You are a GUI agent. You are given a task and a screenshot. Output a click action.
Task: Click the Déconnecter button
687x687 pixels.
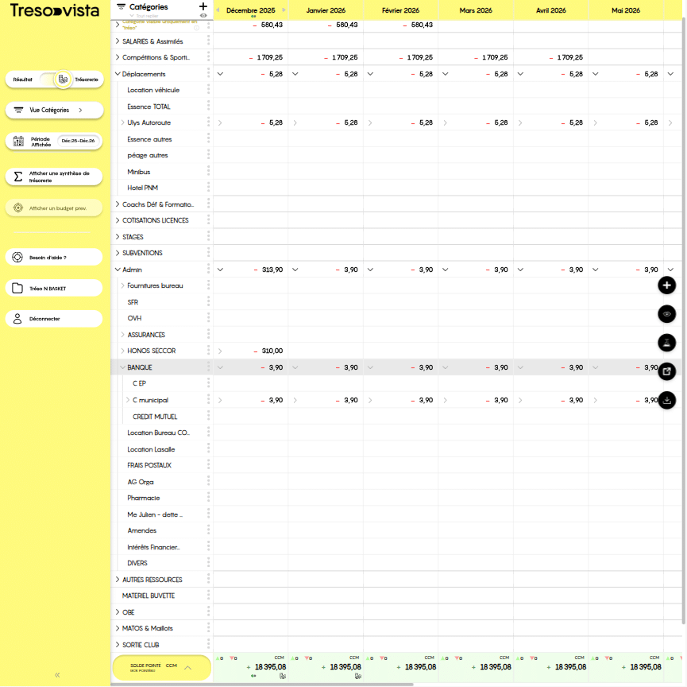(x=54, y=319)
